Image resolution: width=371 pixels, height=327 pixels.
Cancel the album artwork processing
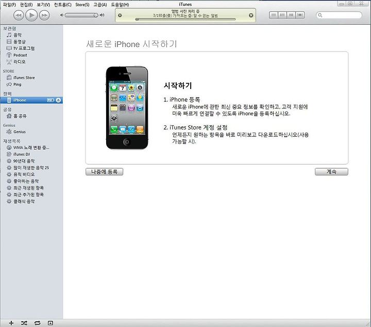[x=251, y=15]
